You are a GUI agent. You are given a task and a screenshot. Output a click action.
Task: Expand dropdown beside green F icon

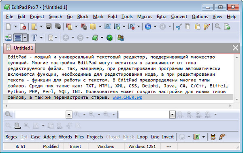(203, 137)
